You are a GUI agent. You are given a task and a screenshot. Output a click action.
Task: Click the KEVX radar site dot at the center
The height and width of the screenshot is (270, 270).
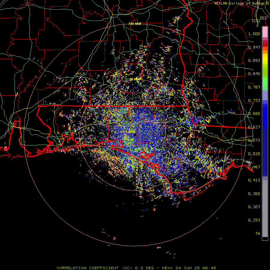(135, 135)
